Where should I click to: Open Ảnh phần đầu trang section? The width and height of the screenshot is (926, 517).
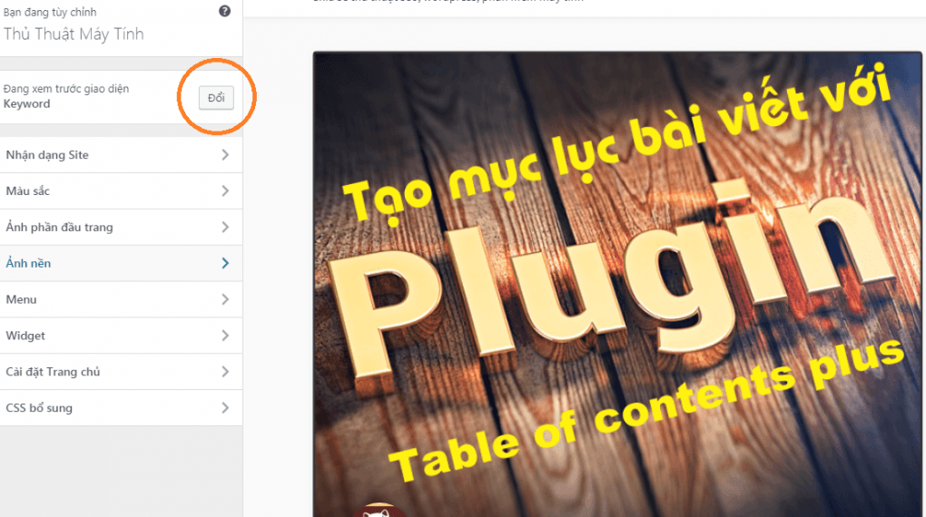(121, 228)
